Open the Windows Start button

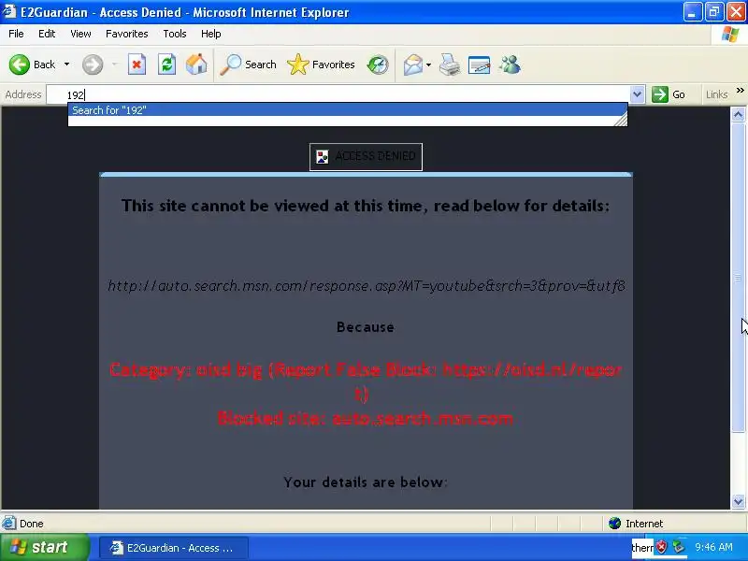pos(44,547)
